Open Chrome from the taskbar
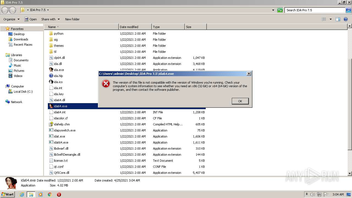This screenshot has width=352, height=198. 50,194
